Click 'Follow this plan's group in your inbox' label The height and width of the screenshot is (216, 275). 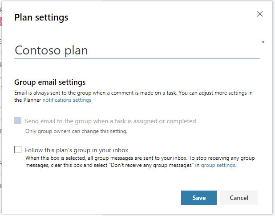pos(77,150)
